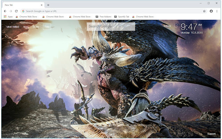The image size is (222, 139).
Task: Open the Apps menu on the wallpaper page
Action: [26, 27]
